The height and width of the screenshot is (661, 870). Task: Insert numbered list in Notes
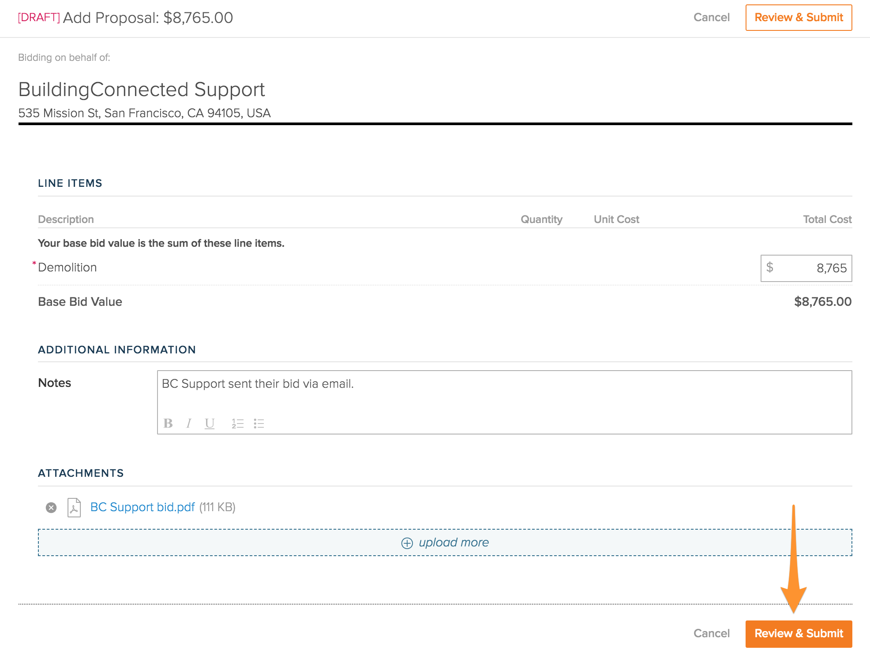237,423
